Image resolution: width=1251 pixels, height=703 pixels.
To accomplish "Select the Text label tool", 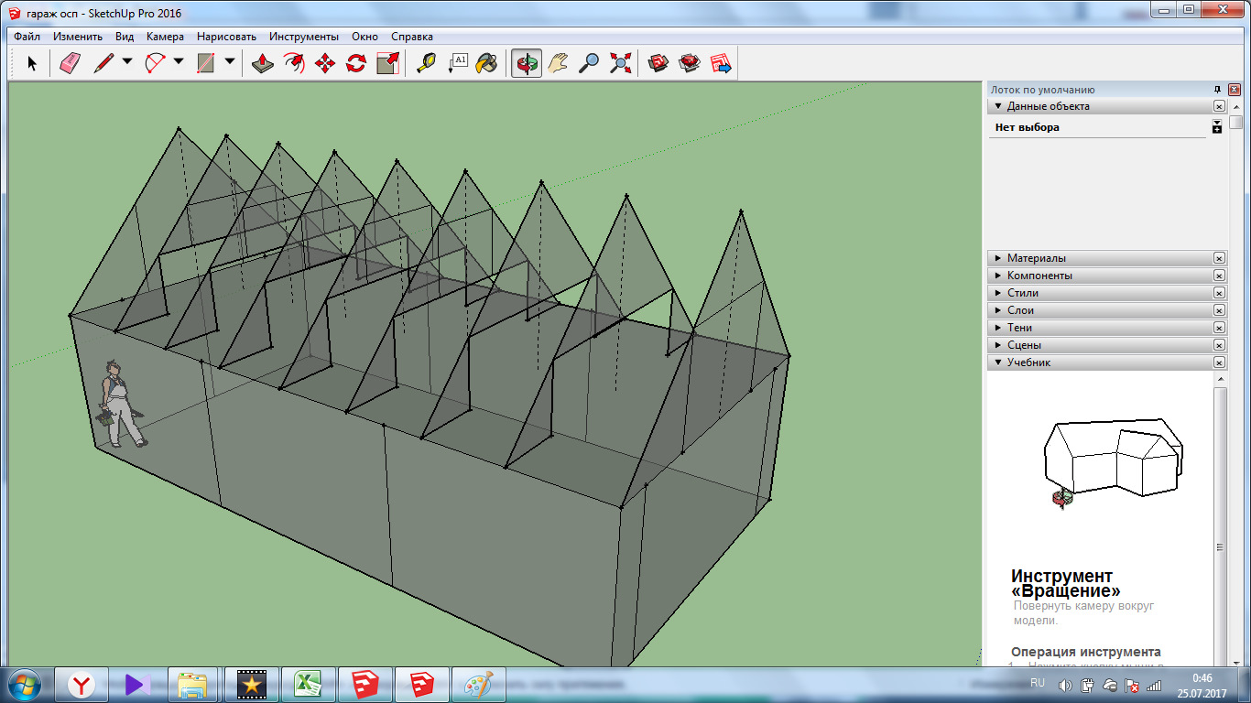I will [457, 63].
